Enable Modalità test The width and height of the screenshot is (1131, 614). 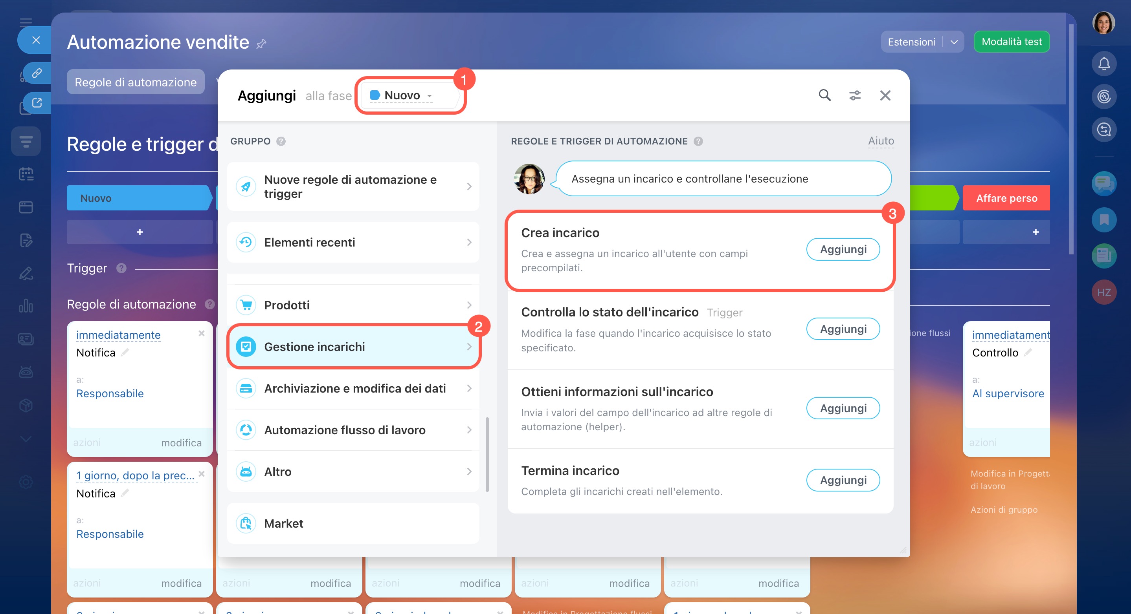pos(1011,42)
